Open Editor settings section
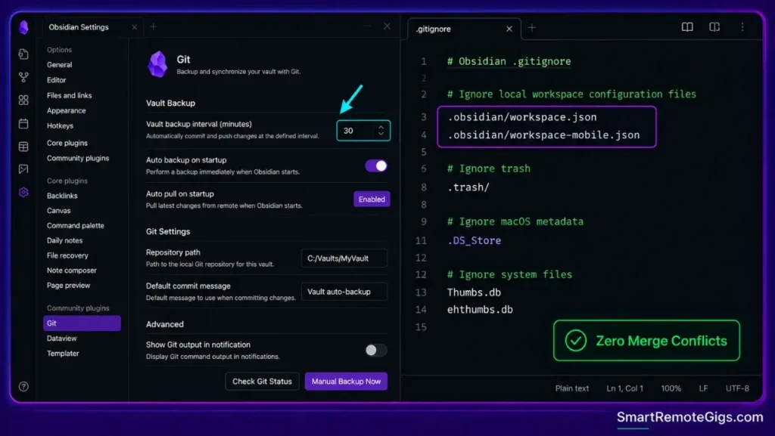The height and width of the screenshot is (436, 775). tap(56, 80)
